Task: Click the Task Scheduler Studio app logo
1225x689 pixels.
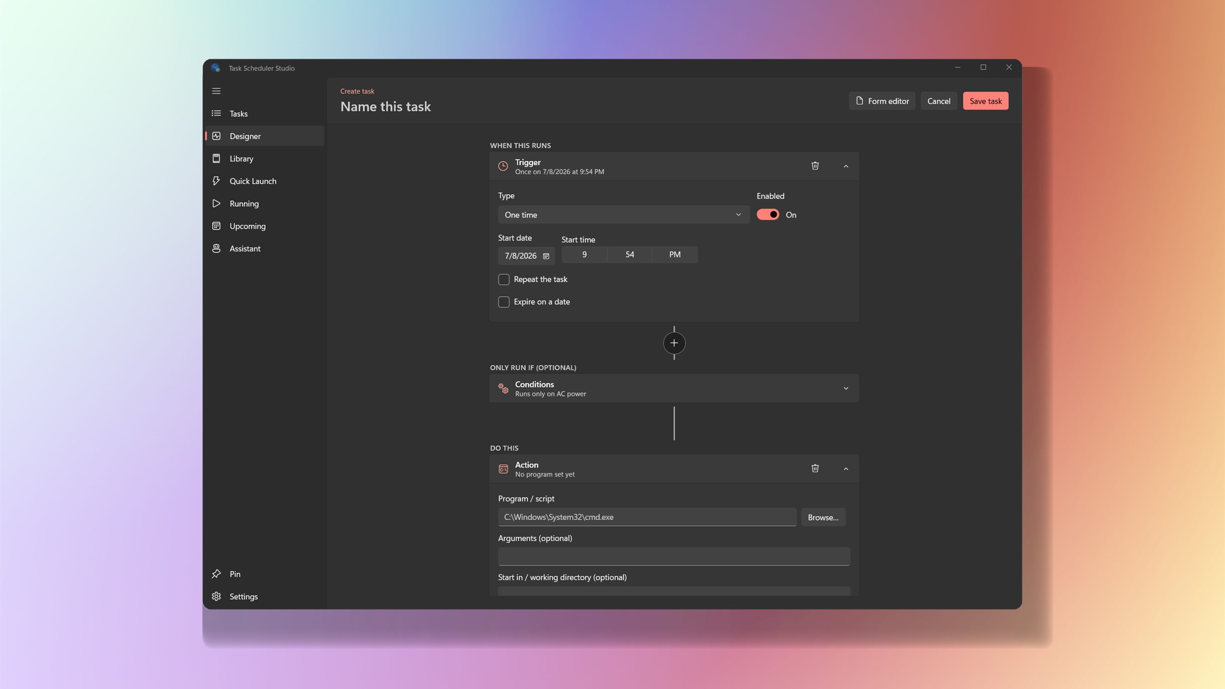Action: coord(215,68)
